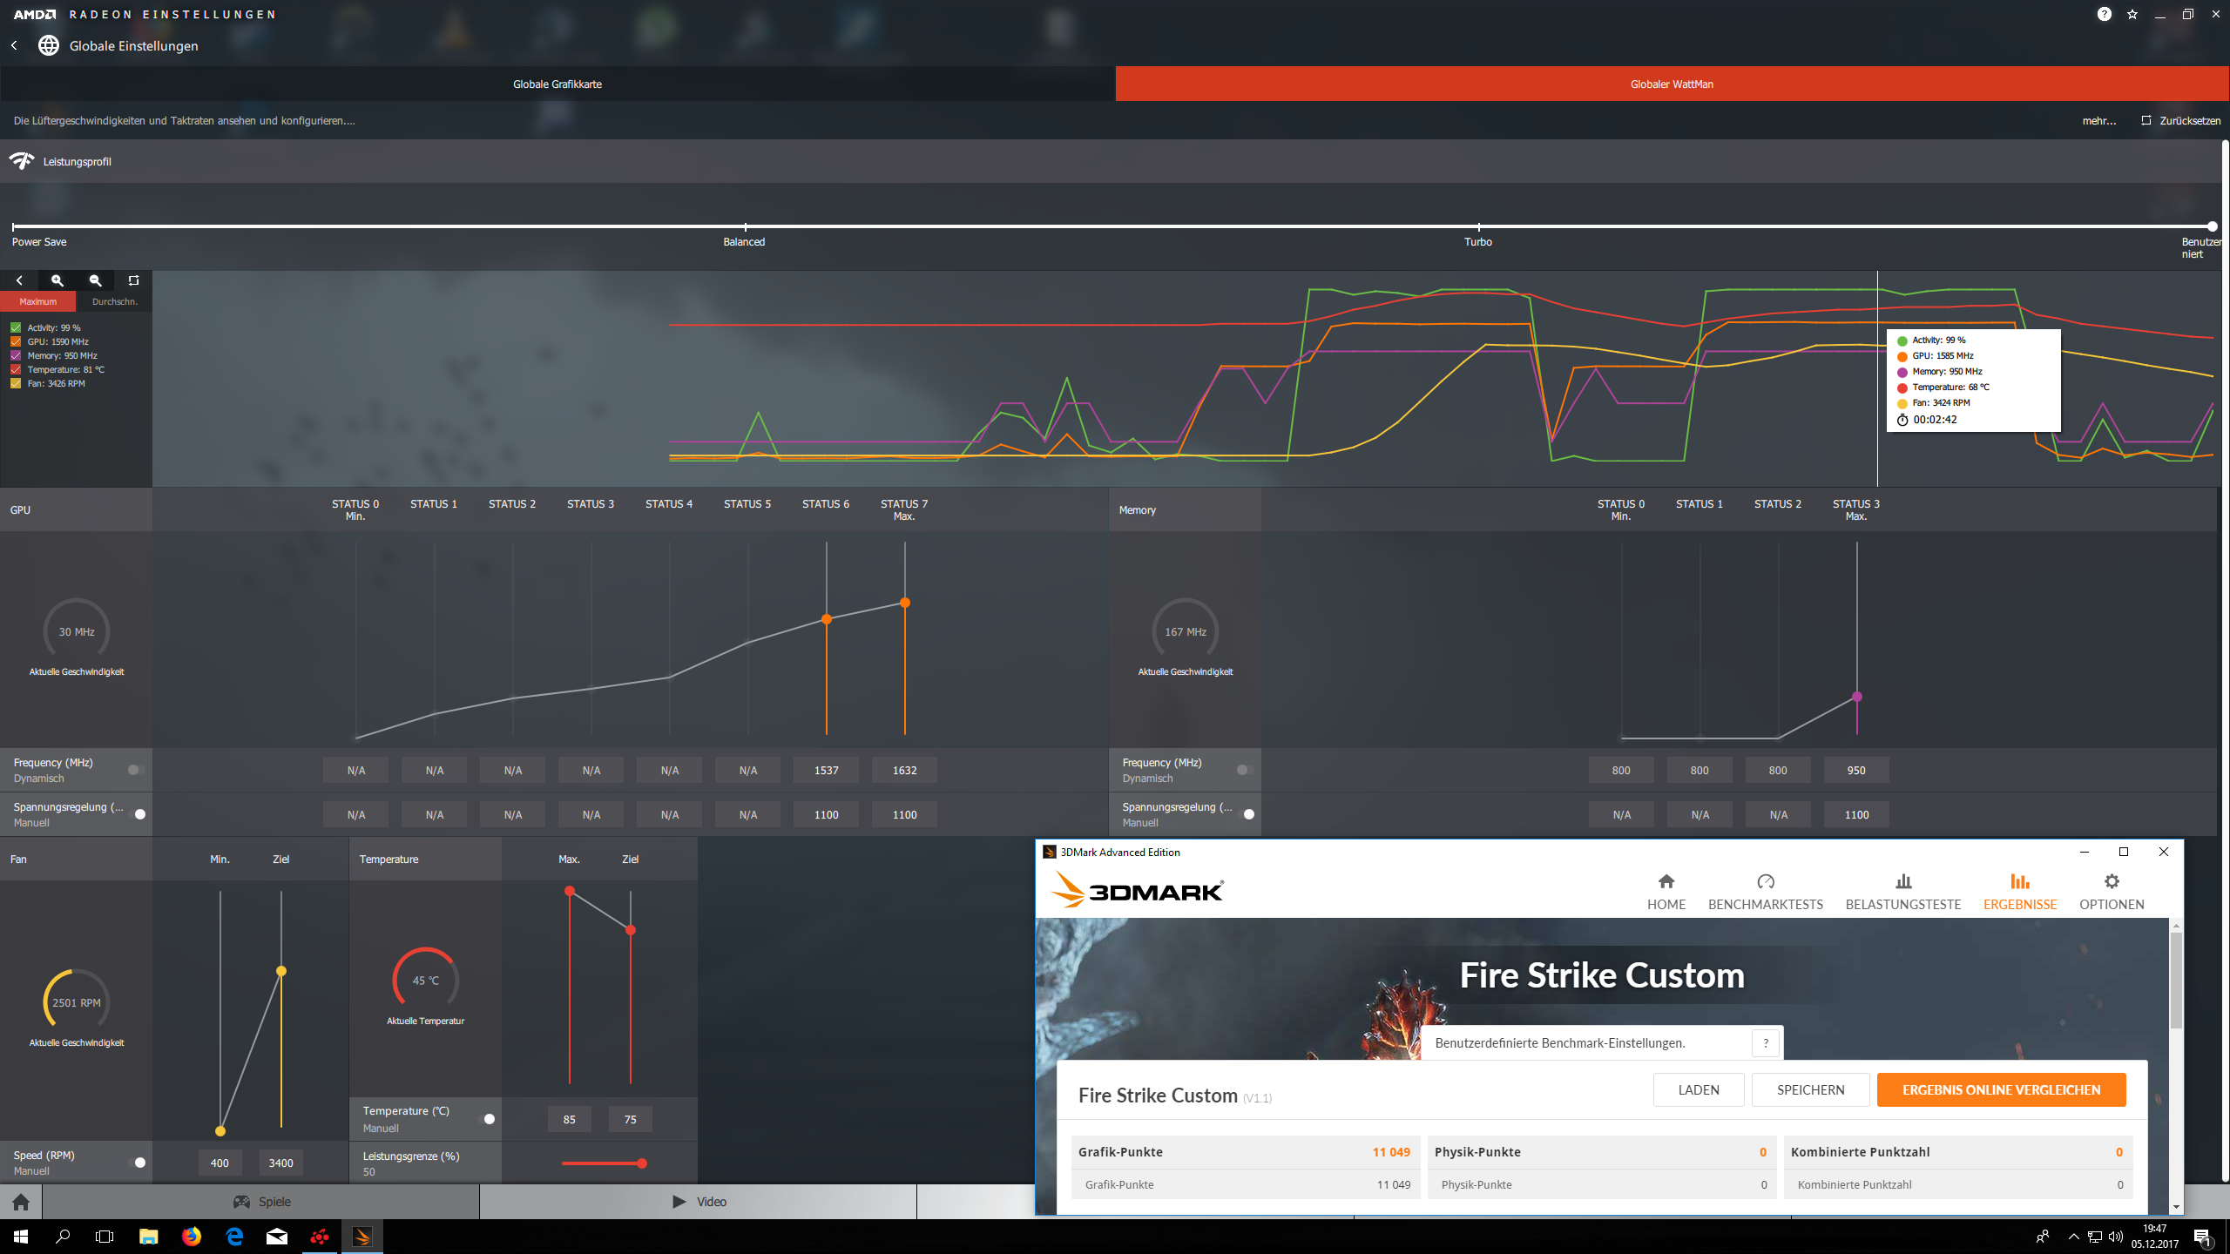Toggle Fan Speed Manuell switch
Screen dimensions: 2230x1254
137,1163
